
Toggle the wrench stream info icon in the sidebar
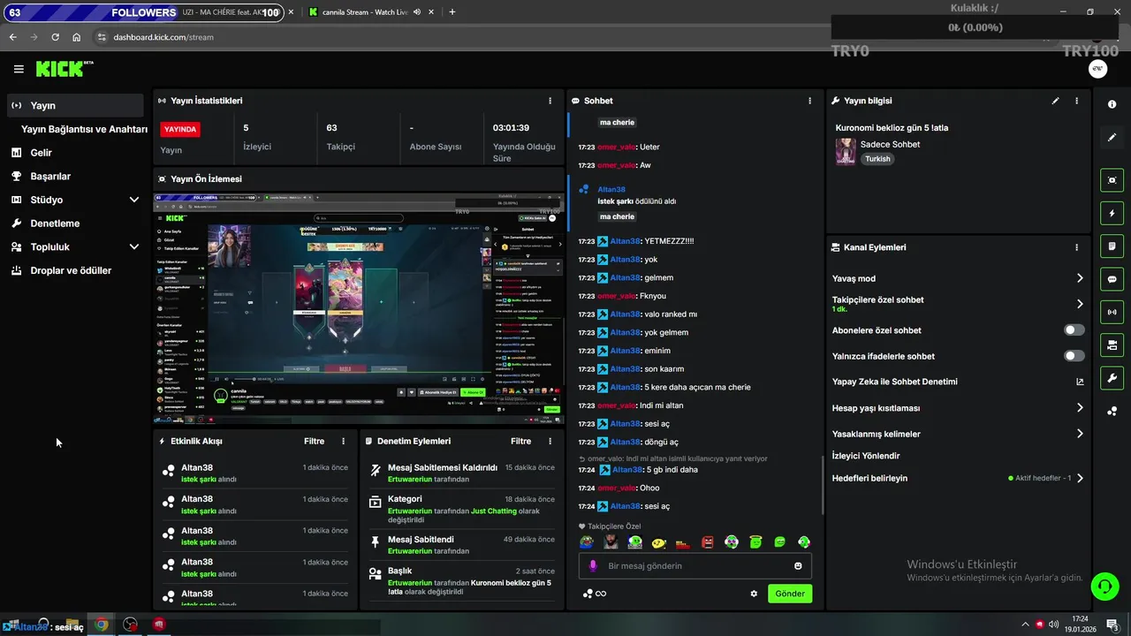pyautogui.click(x=1112, y=378)
